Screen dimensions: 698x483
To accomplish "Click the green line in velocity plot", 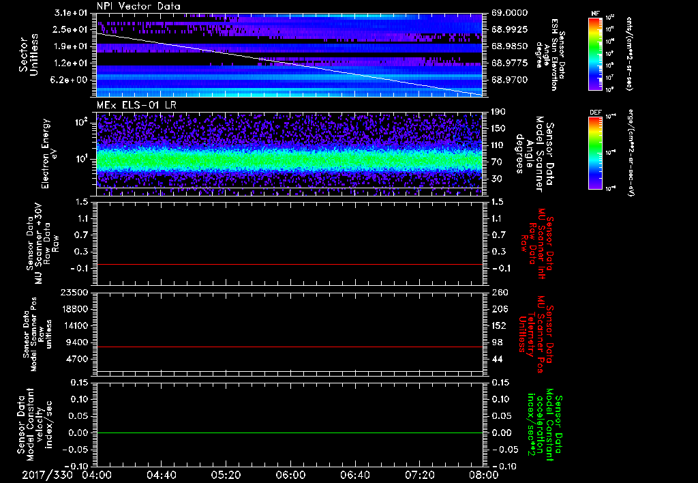I will click(x=290, y=433).
